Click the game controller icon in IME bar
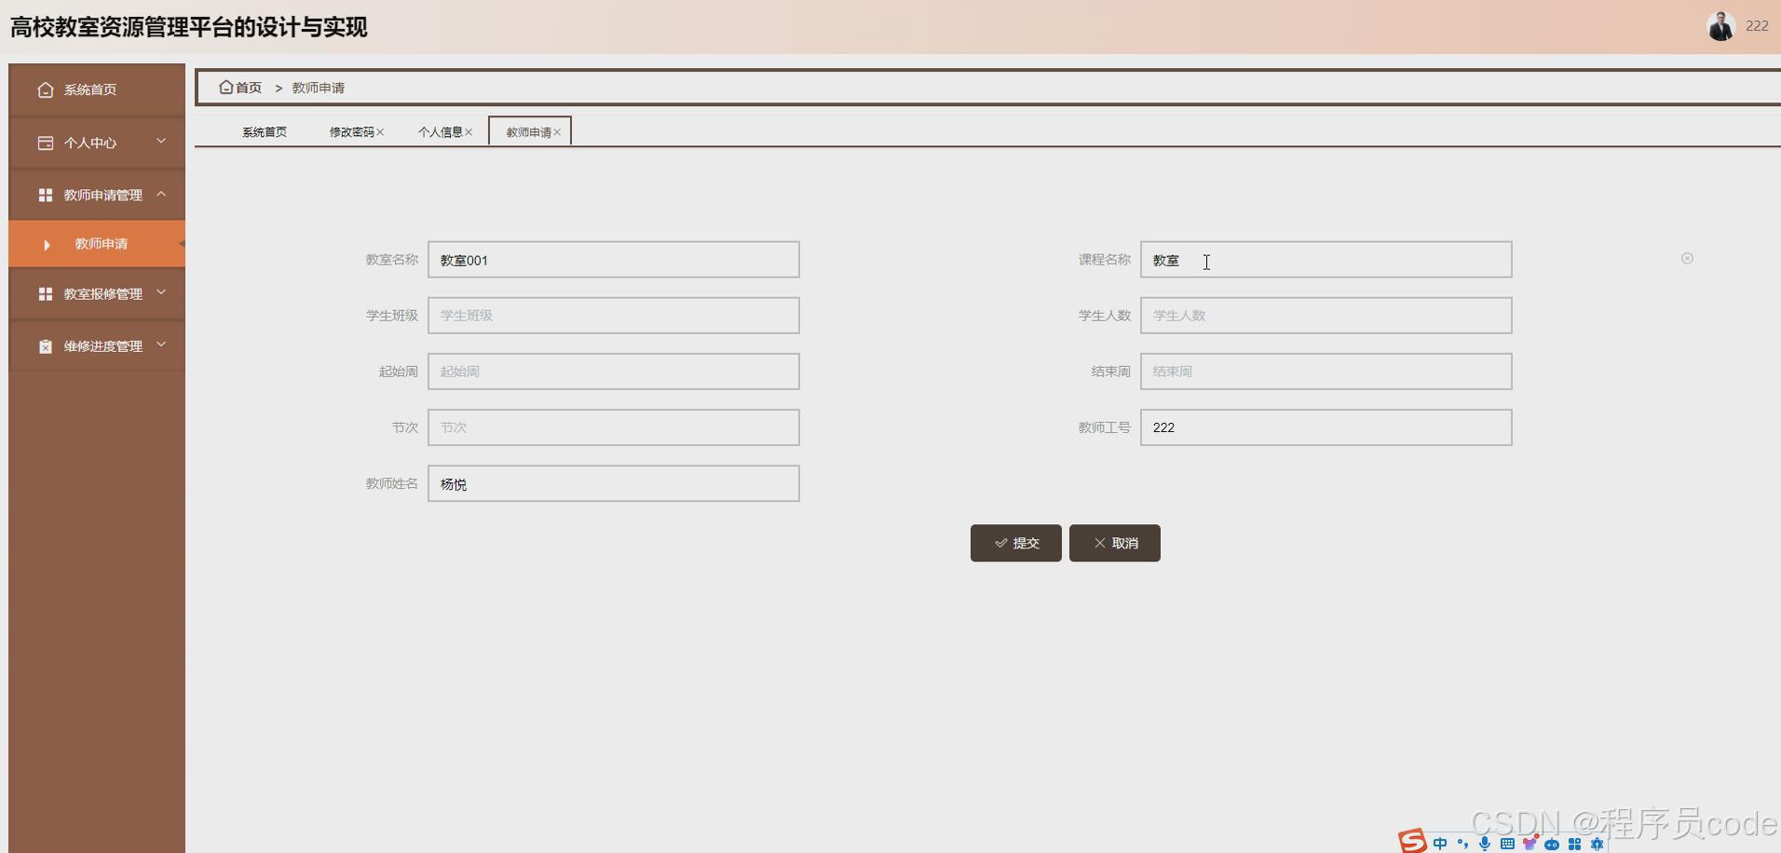Image resolution: width=1781 pixels, height=853 pixels. [x=1552, y=844]
